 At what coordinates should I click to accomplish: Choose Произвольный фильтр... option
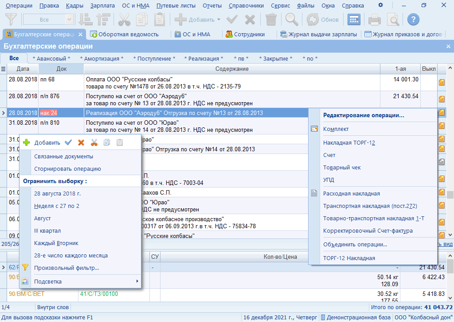pos(67,268)
